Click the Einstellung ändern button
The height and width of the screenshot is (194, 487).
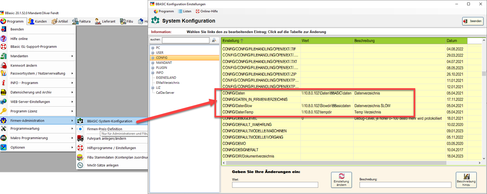pos(341,180)
